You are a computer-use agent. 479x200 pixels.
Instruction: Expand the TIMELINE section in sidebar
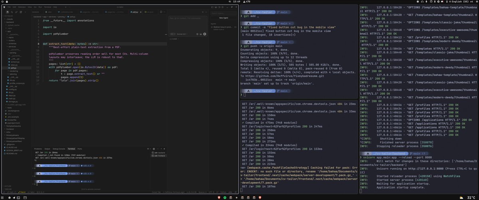tap(7, 189)
